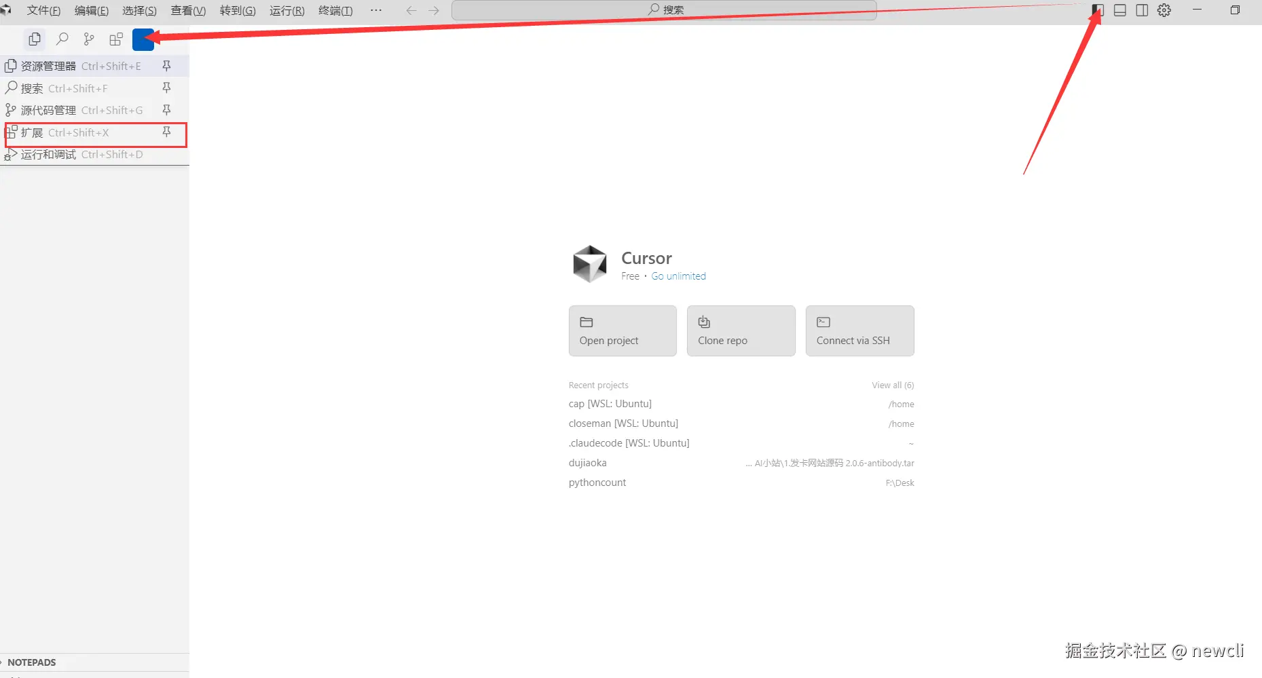
Task: Open recent project cap [WSL: Ubuntu]
Action: [741, 404]
